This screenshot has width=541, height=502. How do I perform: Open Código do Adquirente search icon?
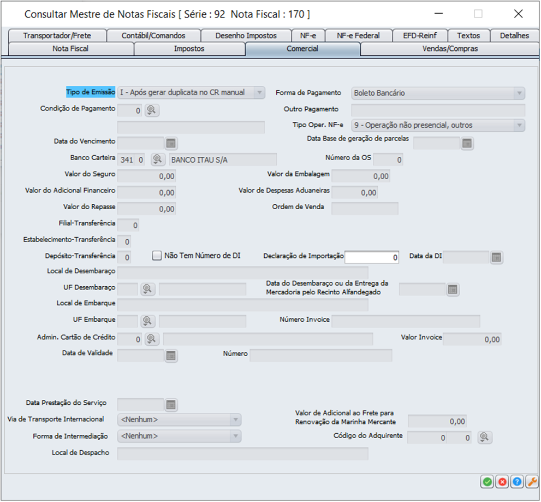(484, 438)
